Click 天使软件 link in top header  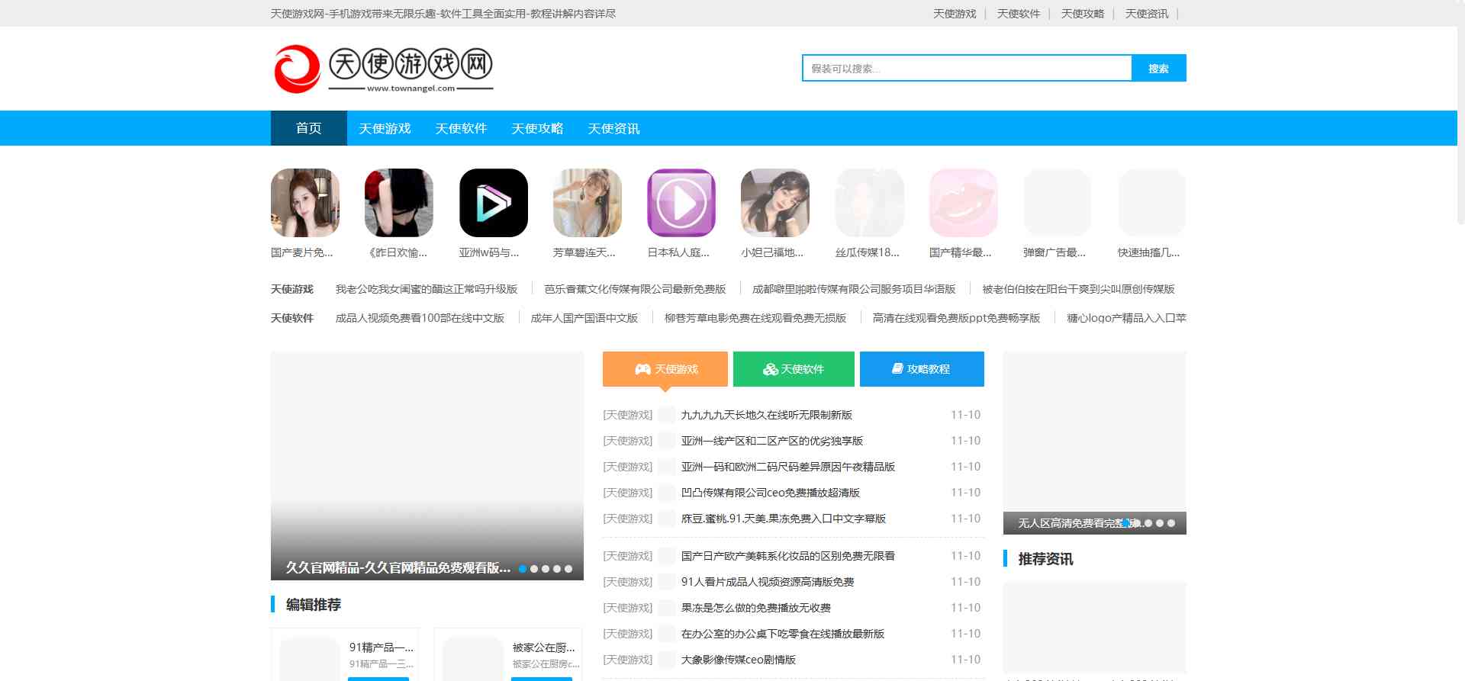(1018, 14)
